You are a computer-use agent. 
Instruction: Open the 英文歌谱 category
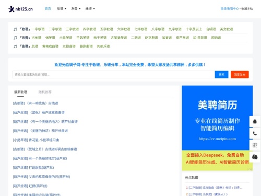click(227, 29)
